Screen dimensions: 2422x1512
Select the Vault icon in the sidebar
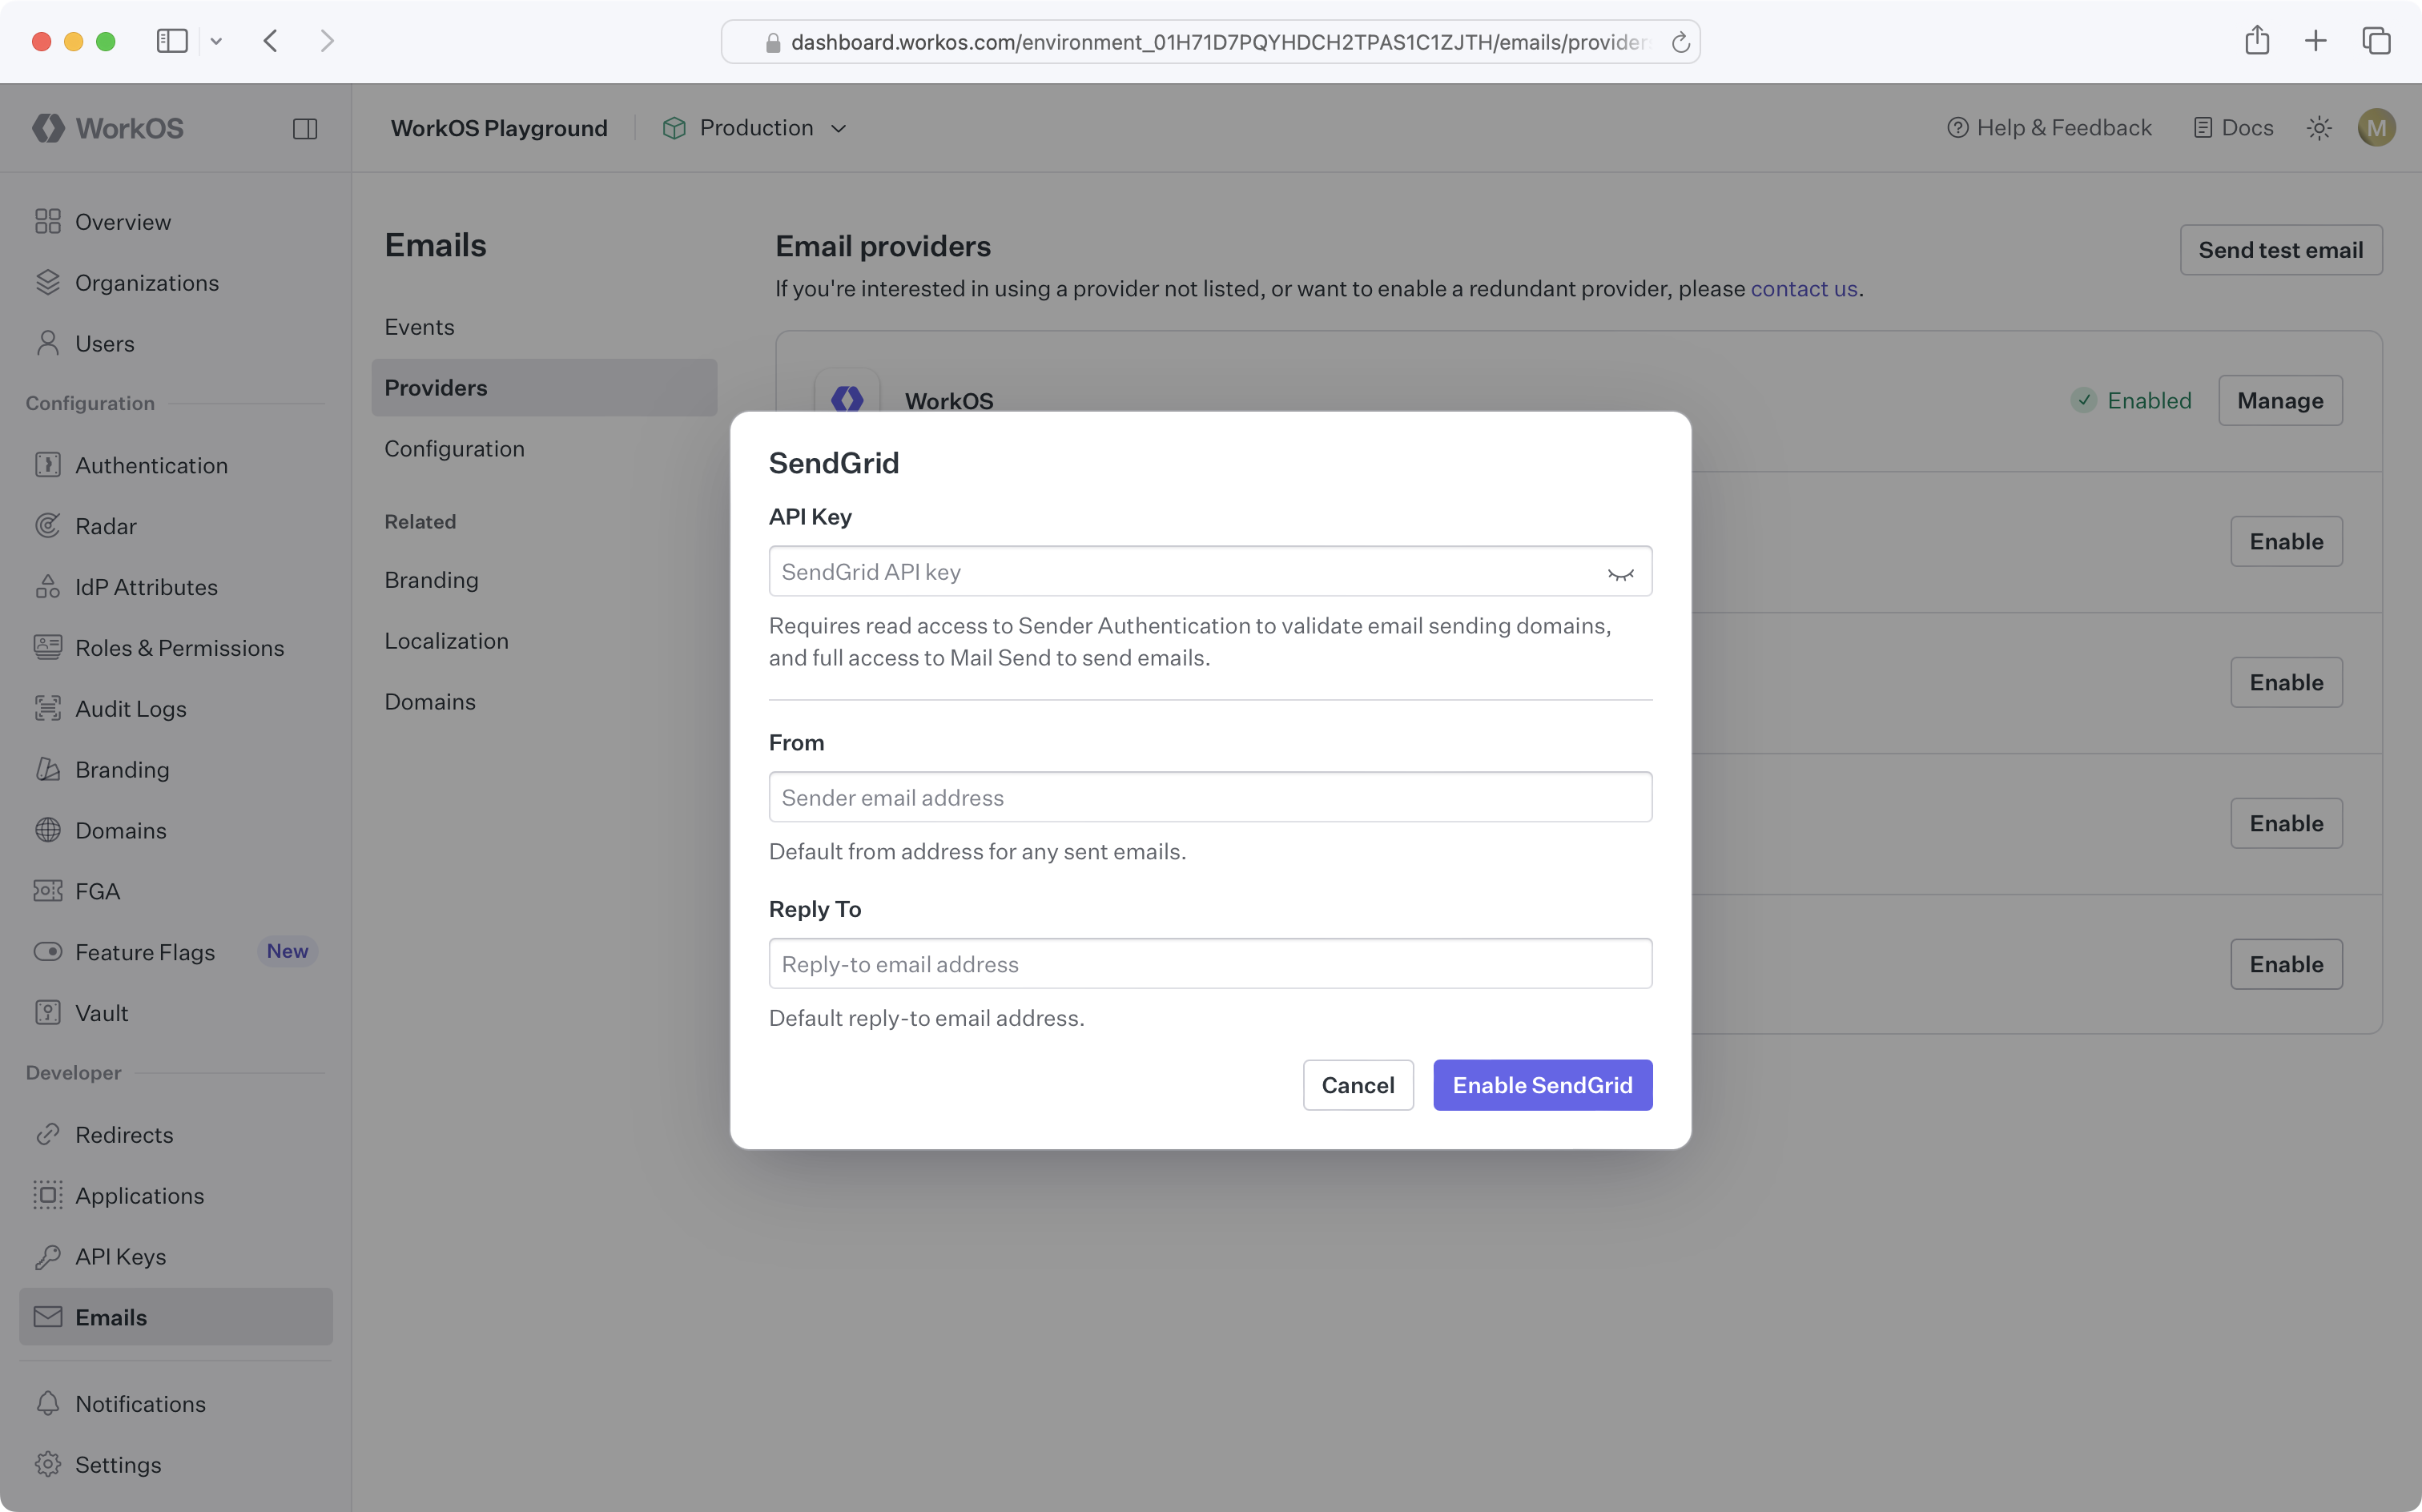point(48,1012)
